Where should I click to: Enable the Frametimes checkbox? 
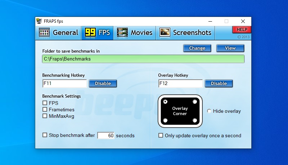tap(45, 110)
